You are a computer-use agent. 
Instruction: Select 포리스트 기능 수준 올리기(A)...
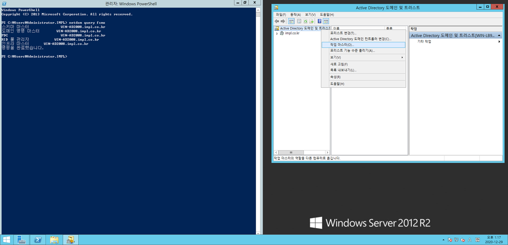(x=364, y=51)
